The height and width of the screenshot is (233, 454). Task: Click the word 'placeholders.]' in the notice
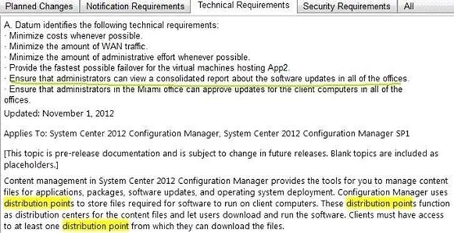[31, 165]
